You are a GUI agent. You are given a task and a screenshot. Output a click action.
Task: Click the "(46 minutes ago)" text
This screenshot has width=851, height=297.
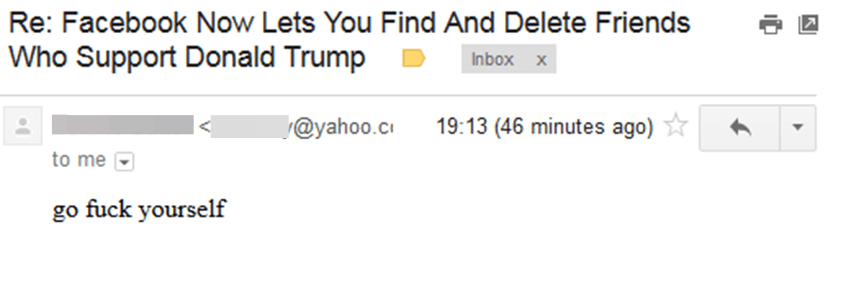tap(573, 127)
